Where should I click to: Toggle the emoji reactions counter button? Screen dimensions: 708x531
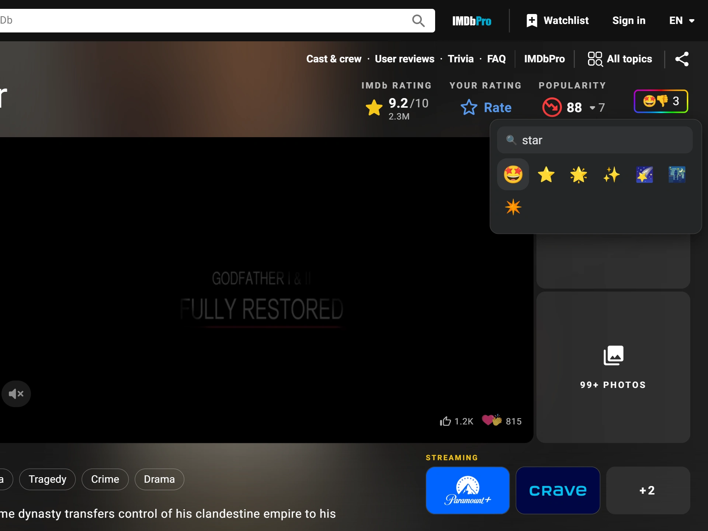pos(661,101)
